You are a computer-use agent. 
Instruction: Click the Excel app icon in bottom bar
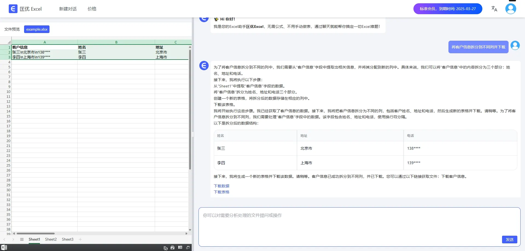(4, 247)
